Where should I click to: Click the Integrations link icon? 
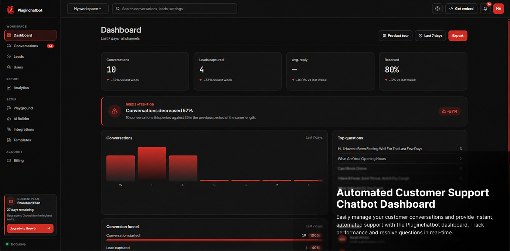pos(9,130)
